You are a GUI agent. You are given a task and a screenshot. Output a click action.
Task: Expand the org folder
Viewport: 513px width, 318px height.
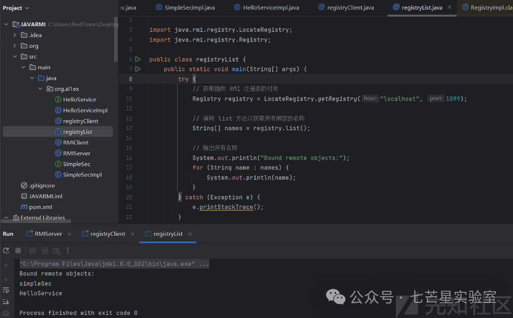click(15, 46)
